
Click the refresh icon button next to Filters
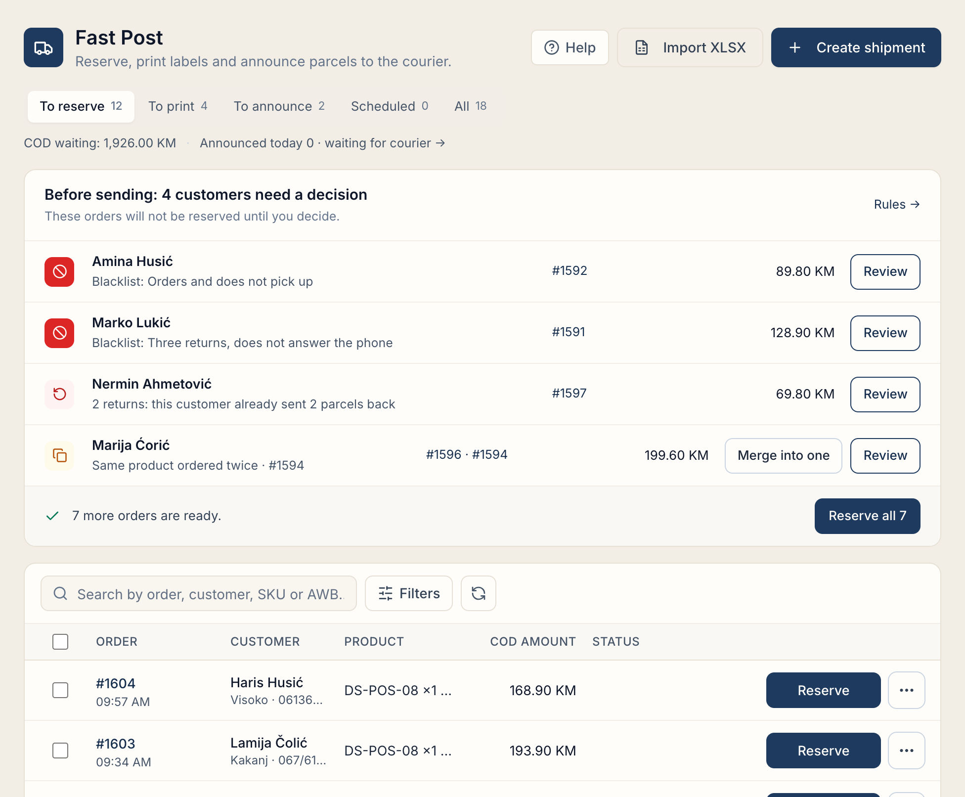(478, 593)
